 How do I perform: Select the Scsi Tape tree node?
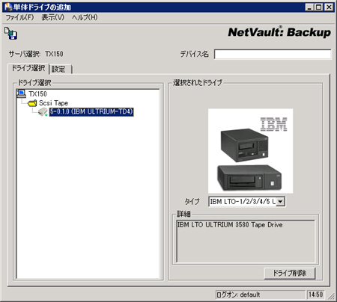coord(53,103)
